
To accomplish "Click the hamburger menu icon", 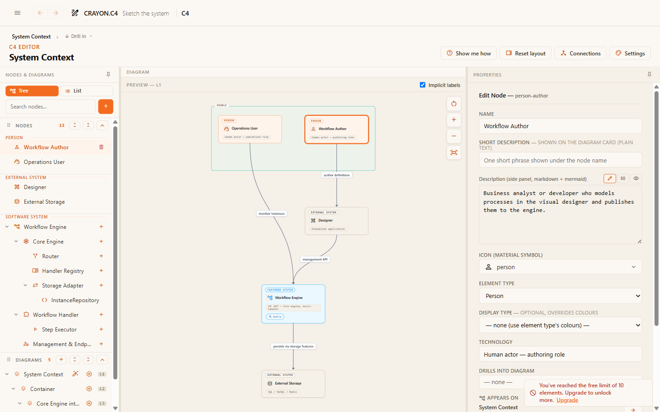I will [x=17, y=13].
